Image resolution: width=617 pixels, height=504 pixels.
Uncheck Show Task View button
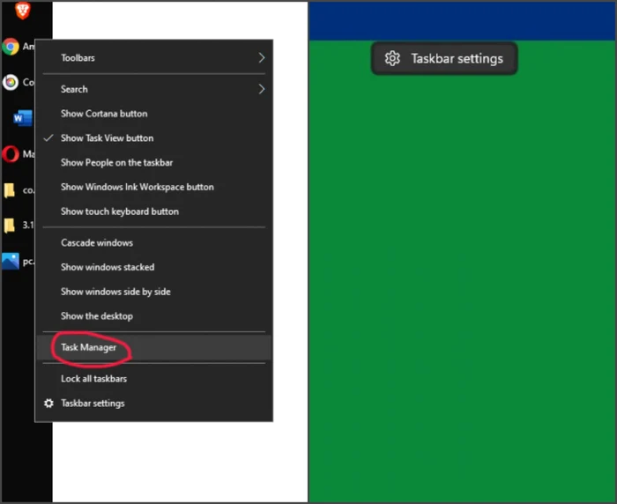[x=154, y=138]
